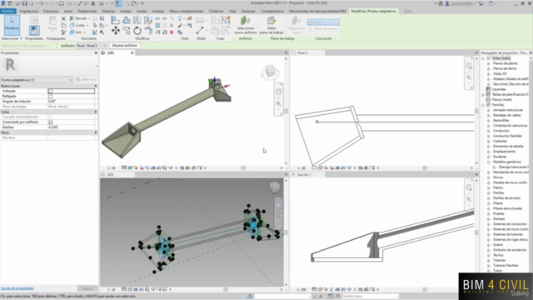The image size is (533, 300).
Task: Expand the Vistas (todo) tree node
Action: (x=483, y=58)
